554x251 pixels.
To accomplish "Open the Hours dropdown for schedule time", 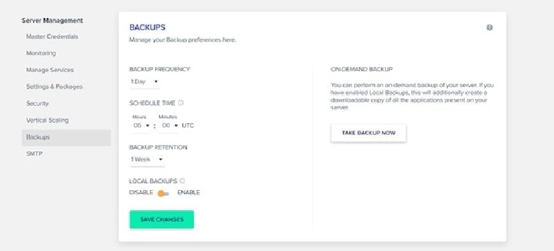I will tap(141, 125).
